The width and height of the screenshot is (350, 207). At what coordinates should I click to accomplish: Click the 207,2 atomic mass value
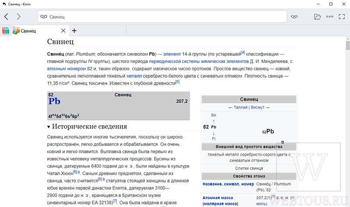point(182,101)
